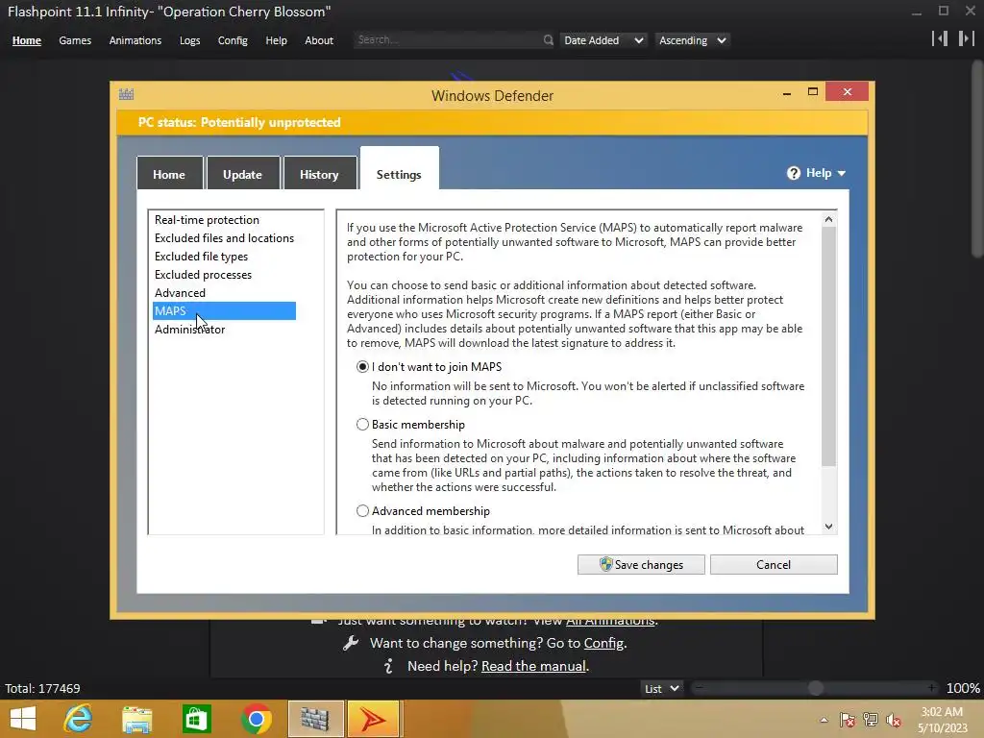
Task: Select the Settings tab
Action: [399, 169]
